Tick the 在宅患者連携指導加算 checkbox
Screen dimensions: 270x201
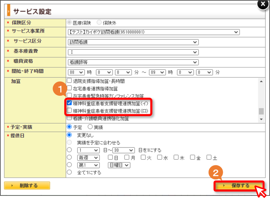(x=69, y=88)
